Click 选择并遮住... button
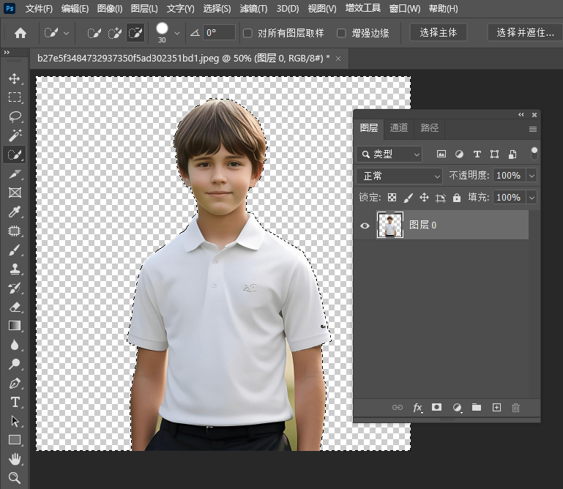 click(525, 33)
